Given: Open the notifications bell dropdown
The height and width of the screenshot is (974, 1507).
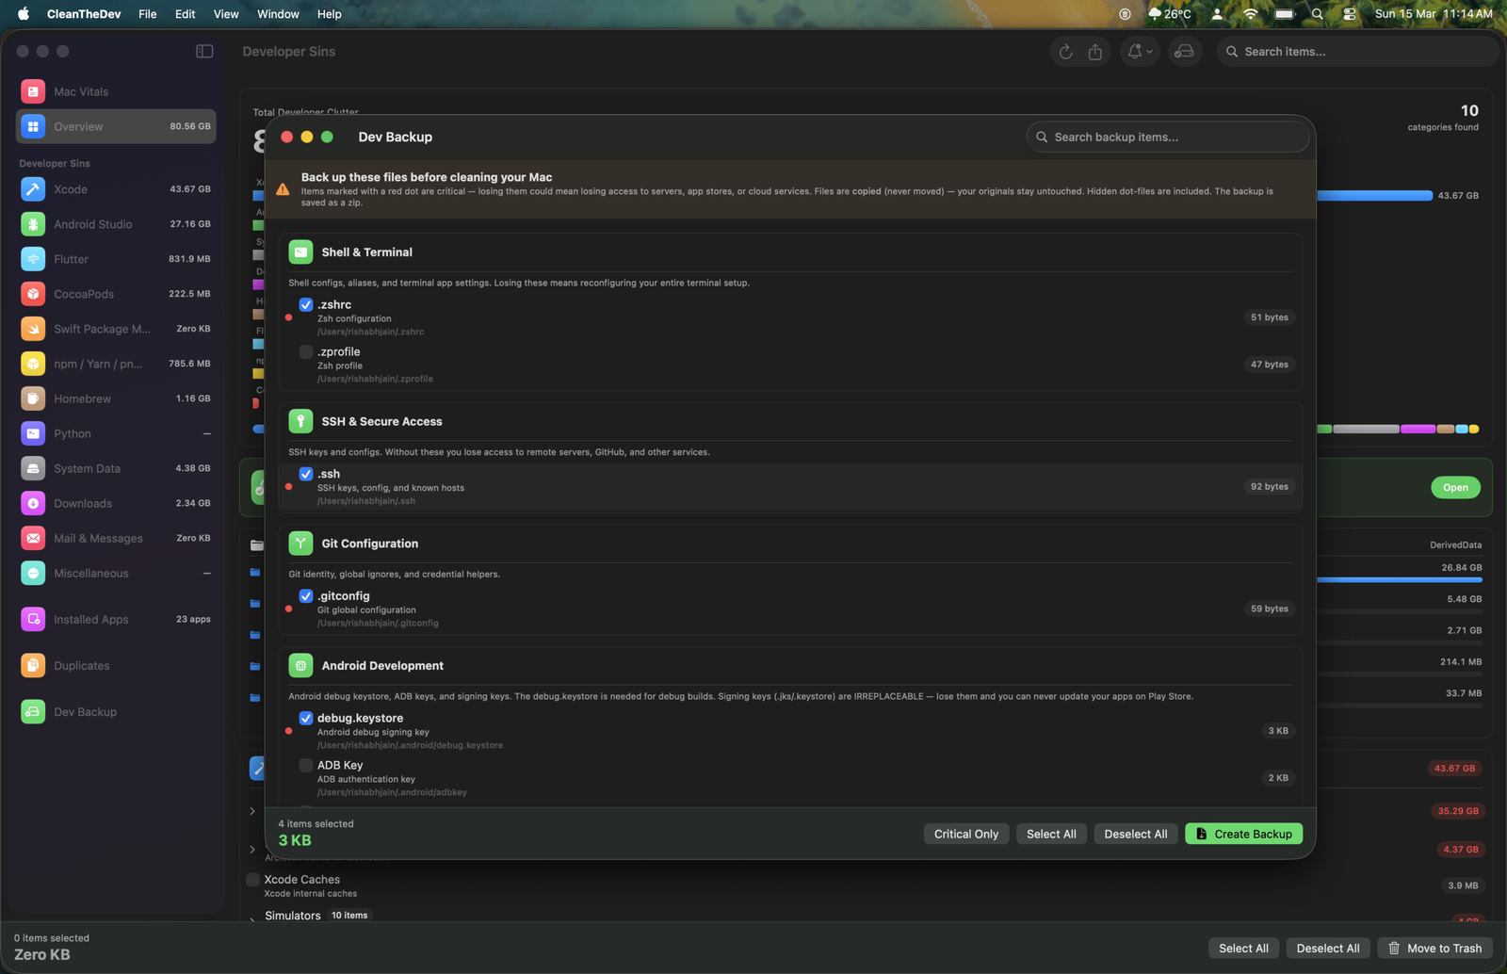Looking at the screenshot, I should tap(1137, 52).
